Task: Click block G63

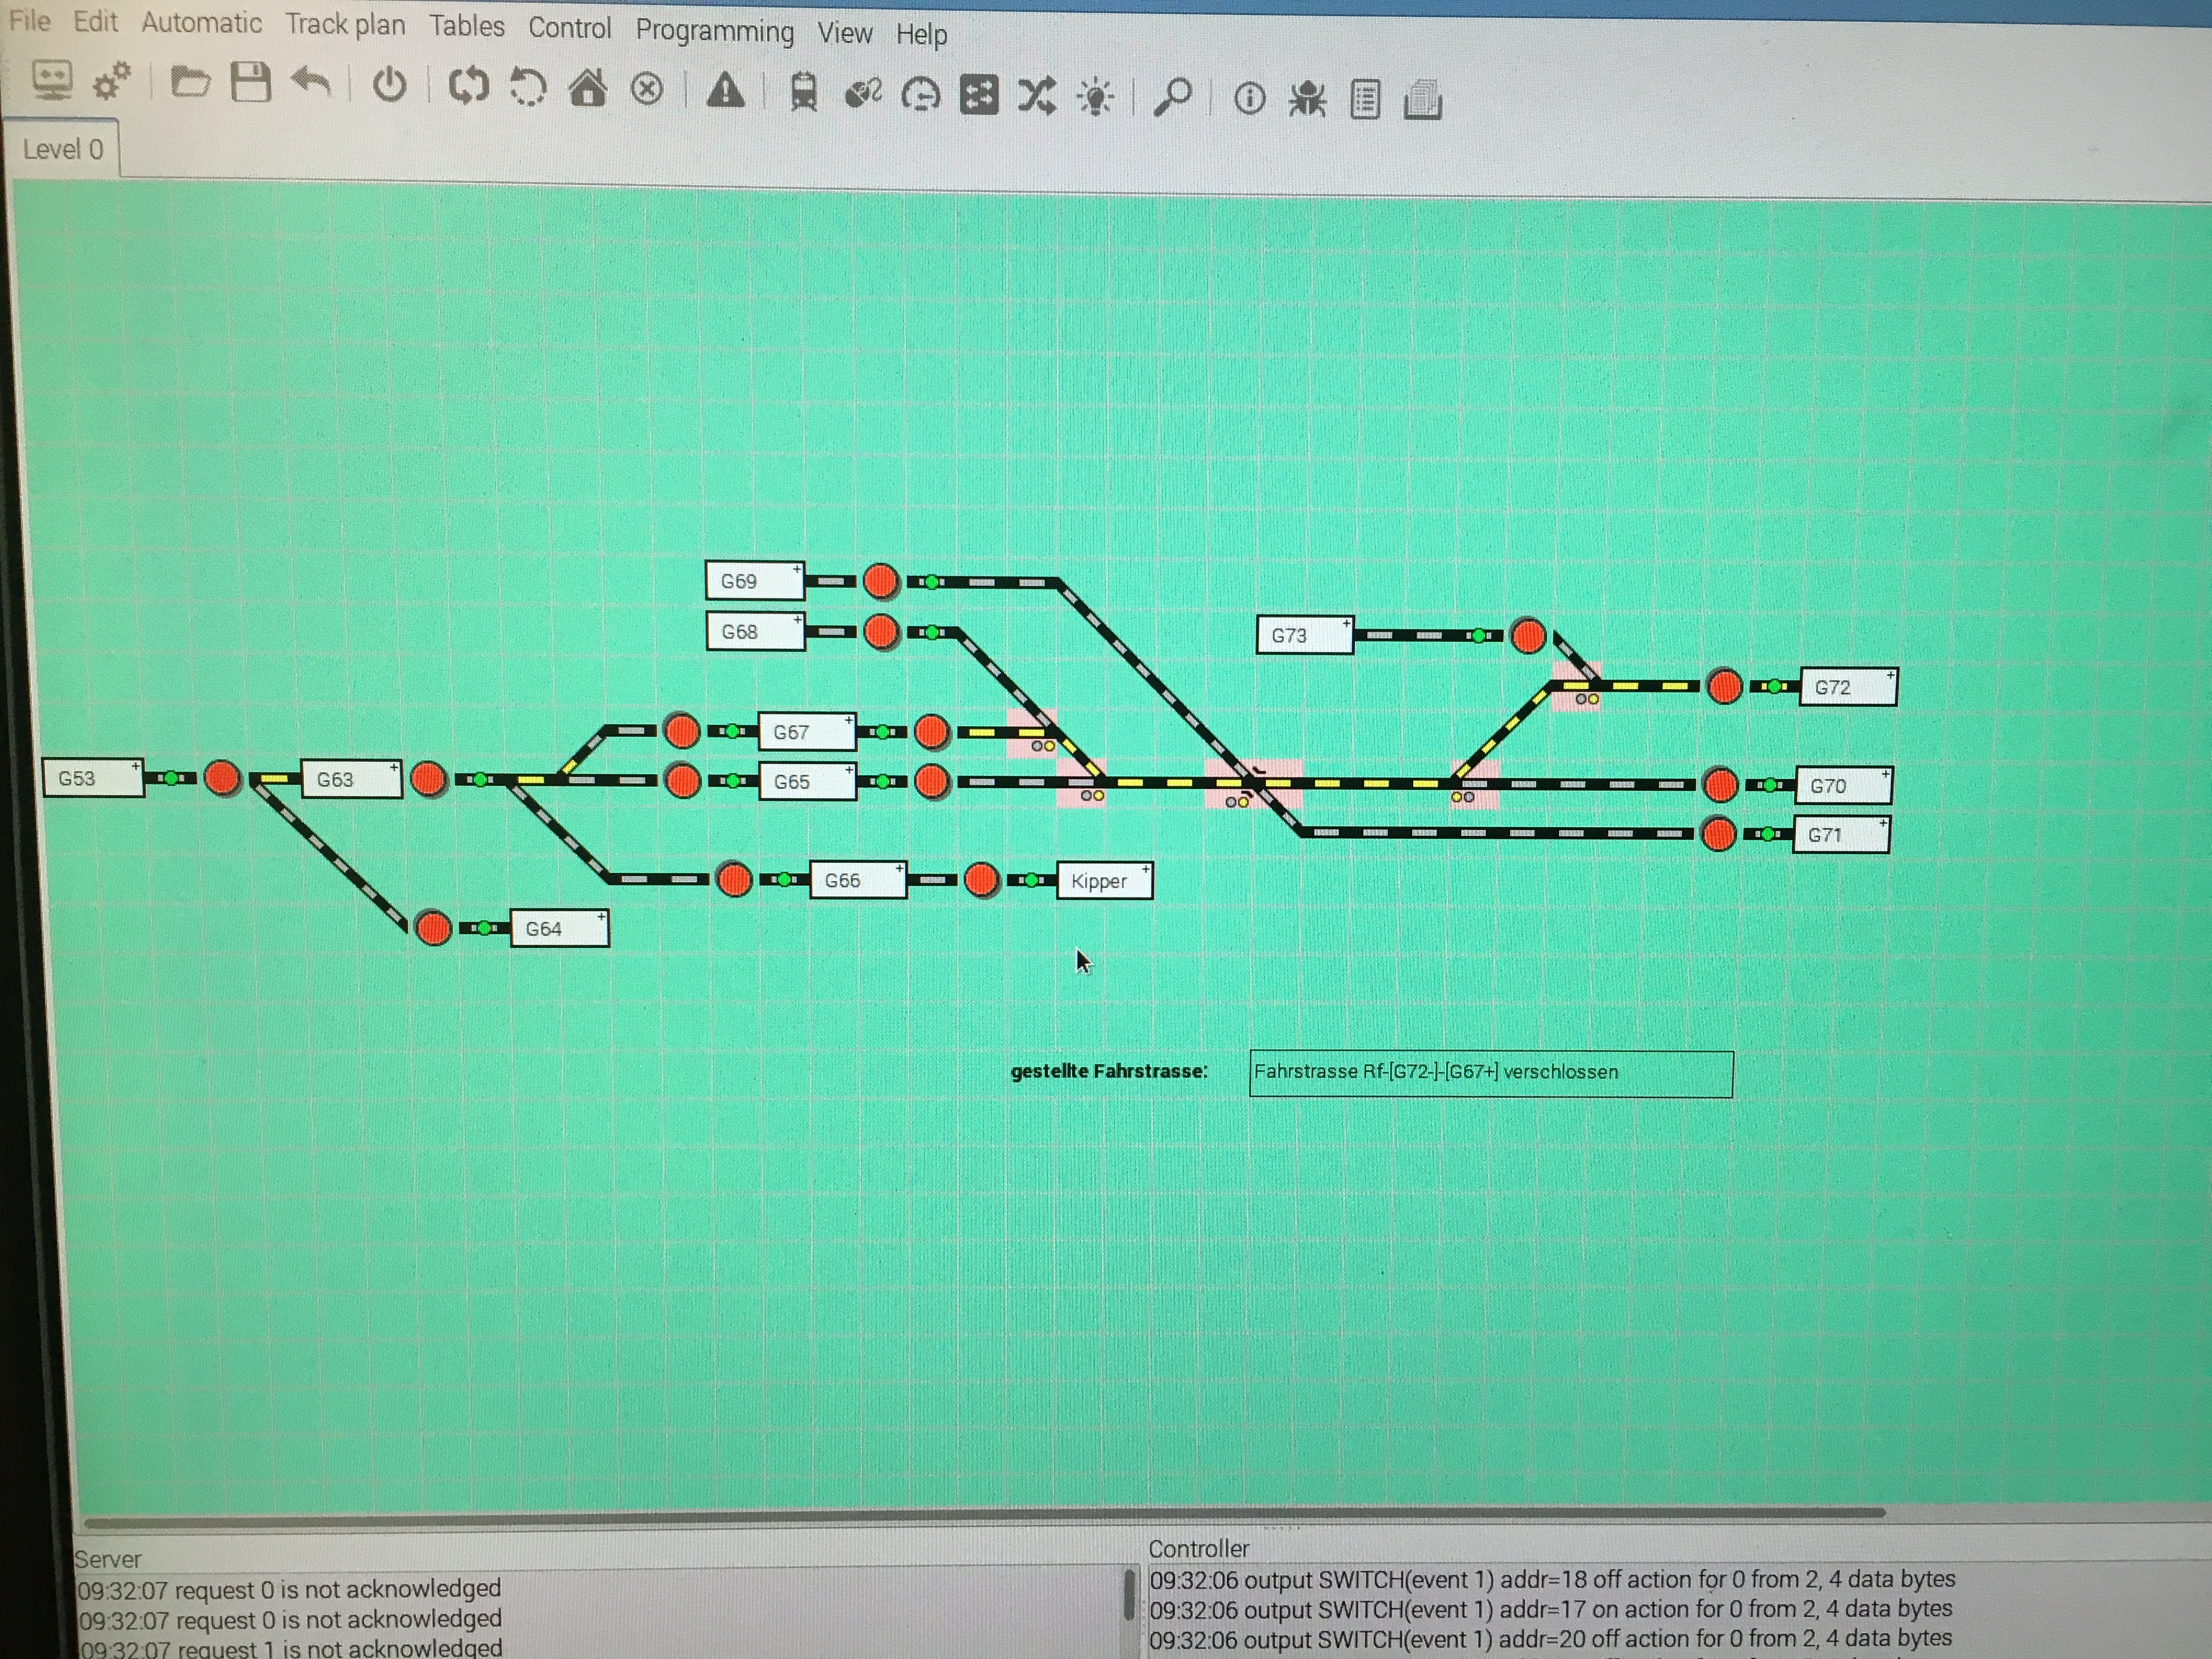Action: [x=352, y=779]
